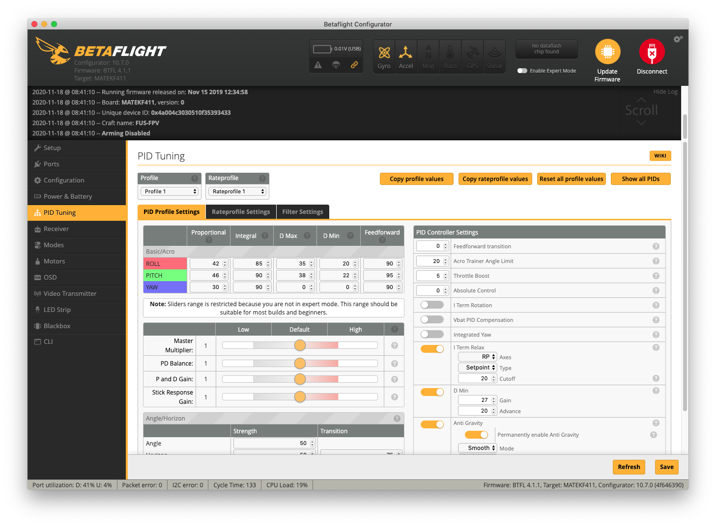Show help for Master Multiplier slider
The width and height of the screenshot is (716, 526).
(394, 345)
